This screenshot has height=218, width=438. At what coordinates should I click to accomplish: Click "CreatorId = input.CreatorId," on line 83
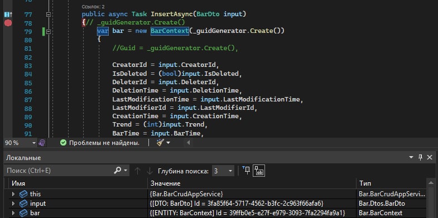165,65
